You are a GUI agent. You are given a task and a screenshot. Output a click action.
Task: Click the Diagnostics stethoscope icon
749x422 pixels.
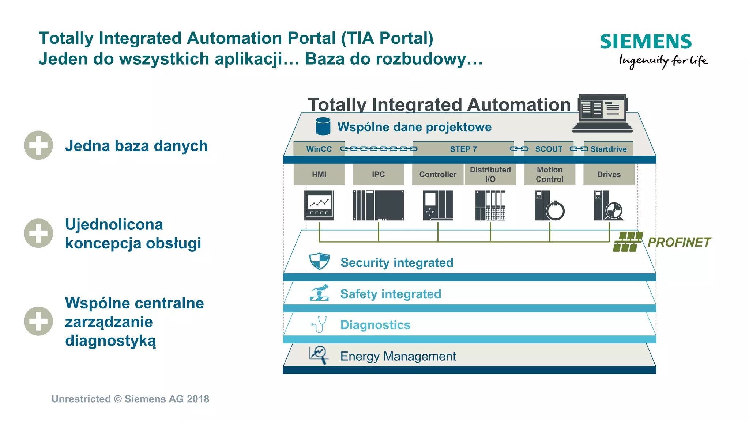pyautogui.click(x=319, y=324)
